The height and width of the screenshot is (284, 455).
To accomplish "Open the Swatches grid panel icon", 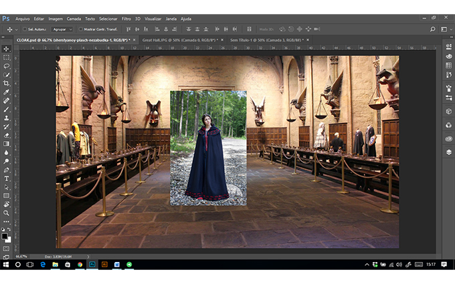I will pyautogui.click(x=448, y=65).
